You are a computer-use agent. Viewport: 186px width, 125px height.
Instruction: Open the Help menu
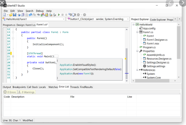click(49, 11)
